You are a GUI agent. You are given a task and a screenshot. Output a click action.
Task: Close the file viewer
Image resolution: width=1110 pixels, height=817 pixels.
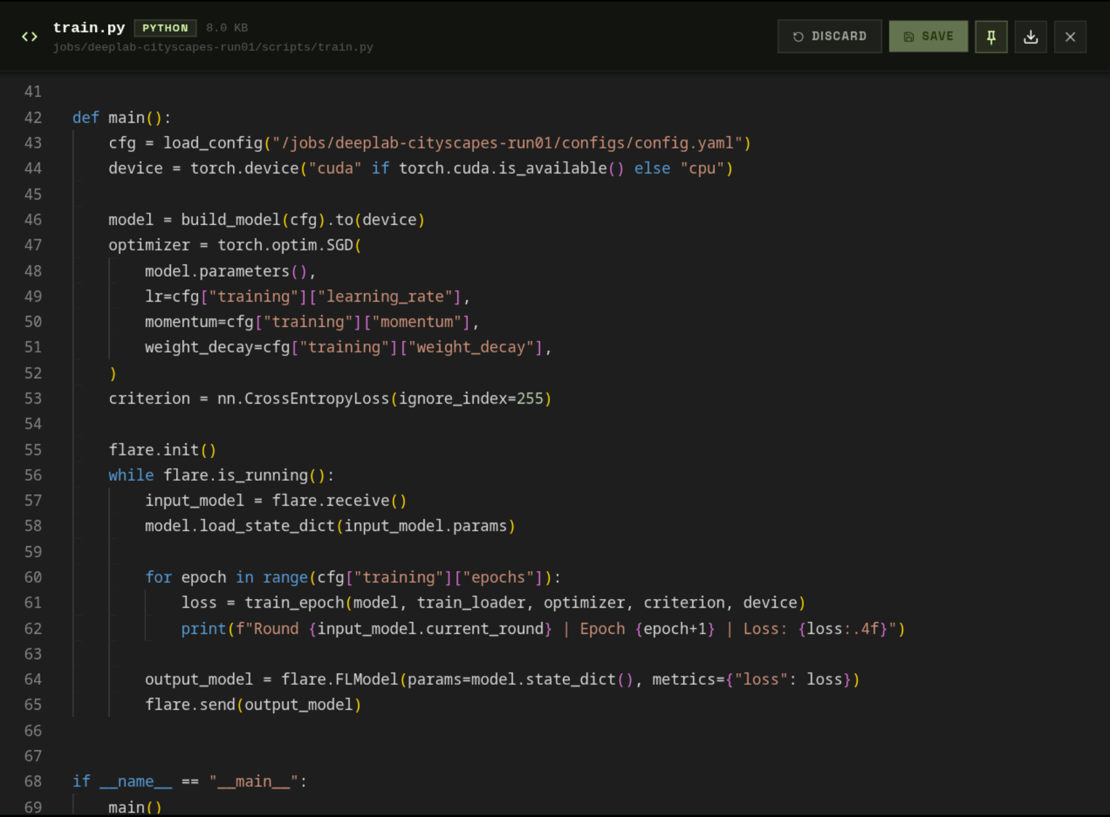(1070, 37)
